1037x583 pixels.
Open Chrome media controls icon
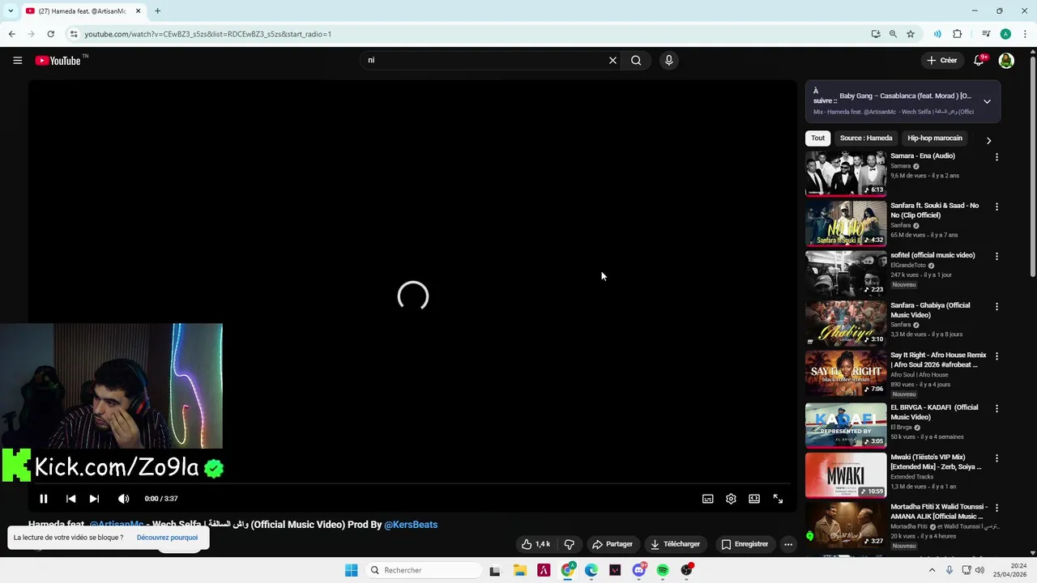coord(986,34)
